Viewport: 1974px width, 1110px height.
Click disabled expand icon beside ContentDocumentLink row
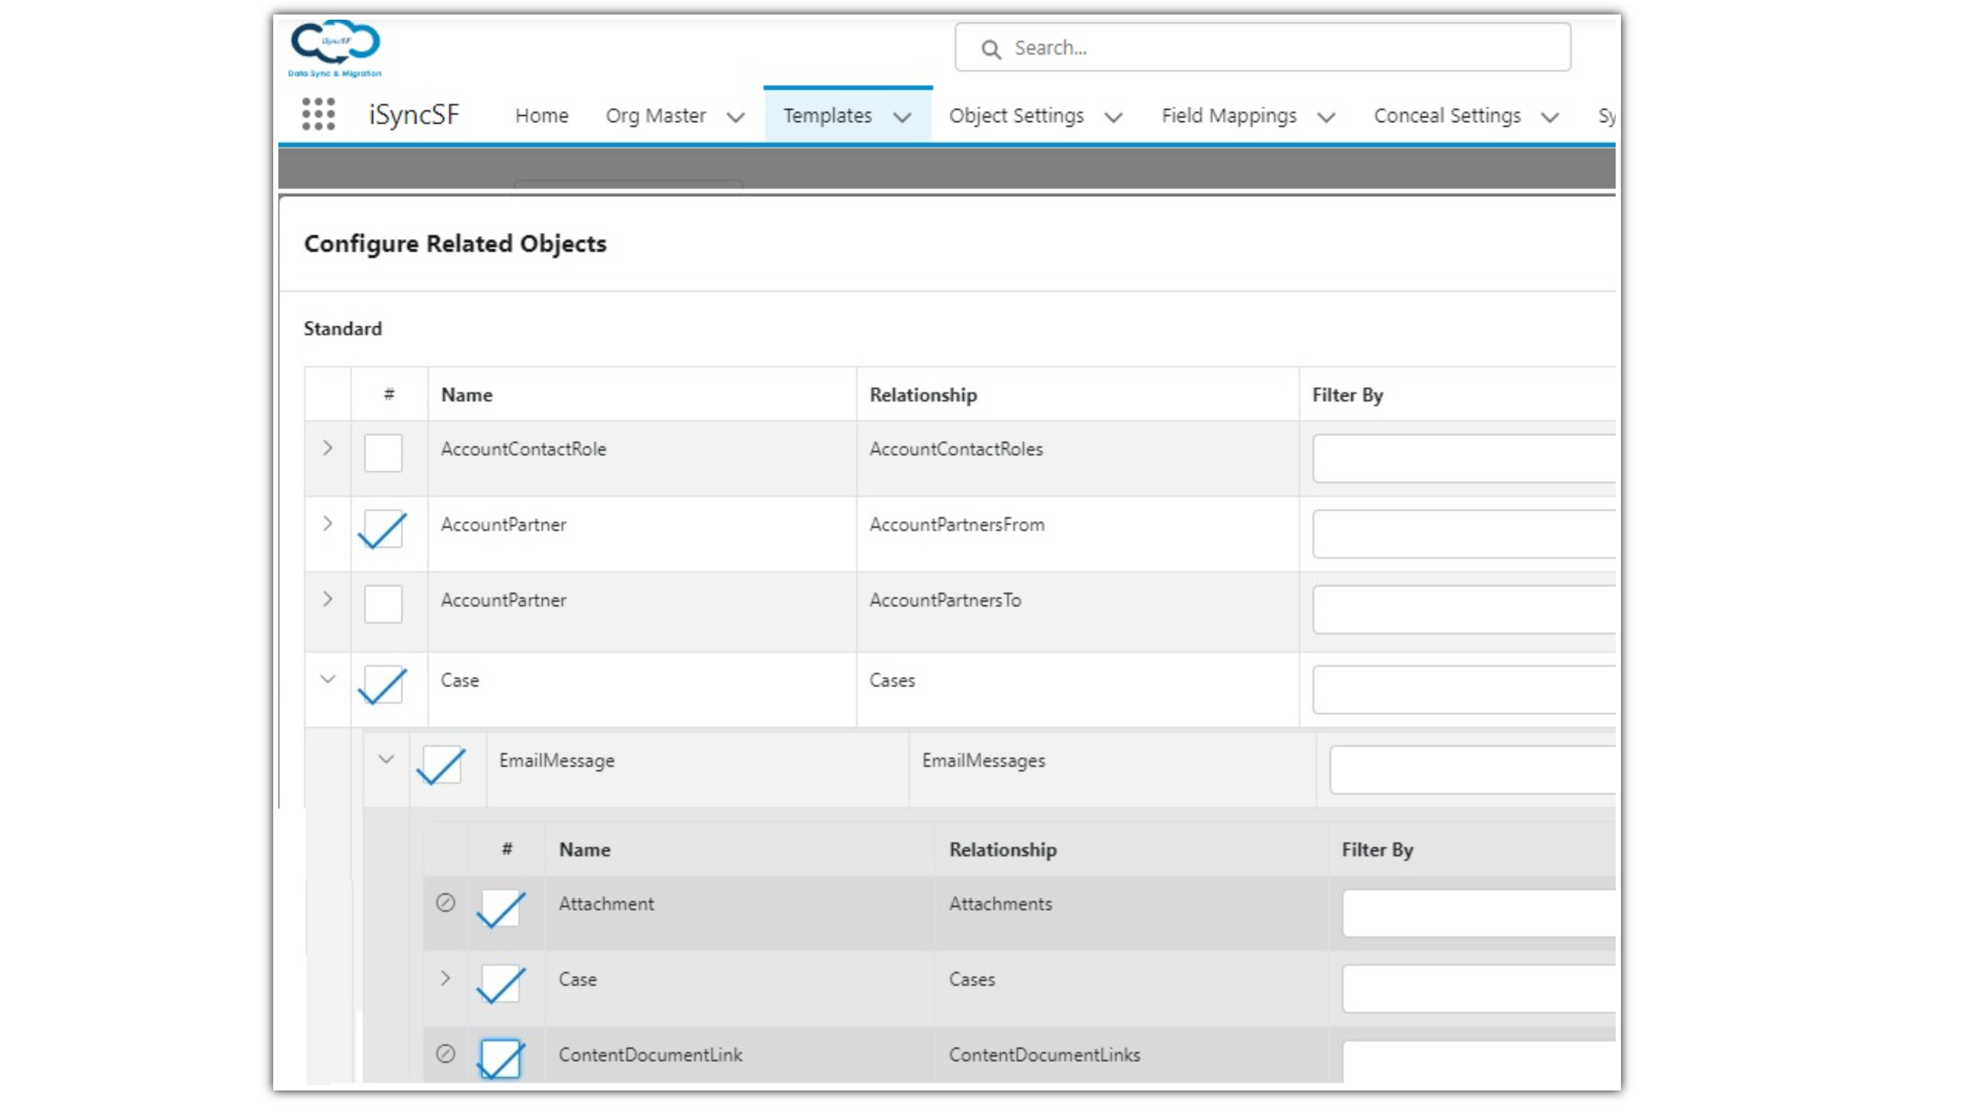click(x=446, y=1054)
